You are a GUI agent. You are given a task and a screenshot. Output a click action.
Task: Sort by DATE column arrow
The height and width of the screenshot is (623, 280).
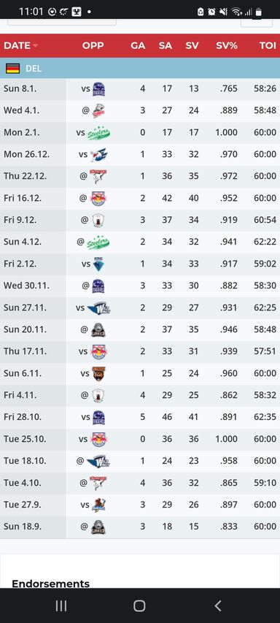36,46
